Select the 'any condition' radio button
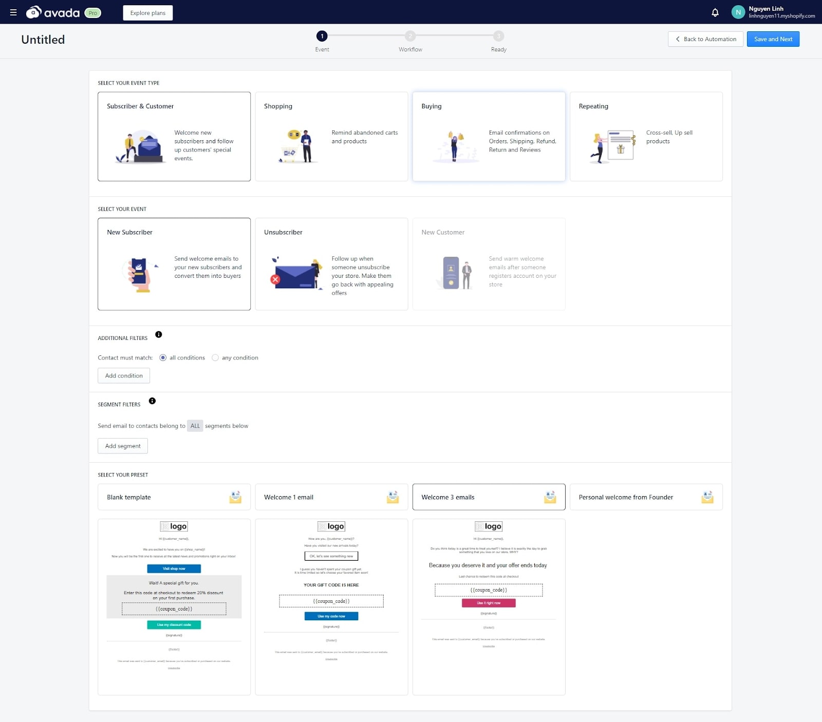 point(215,358)
